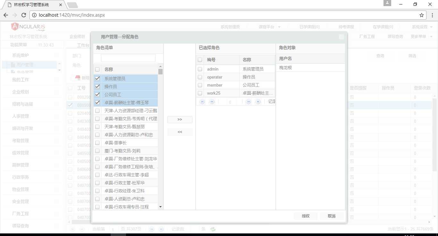
Task: Open the 厂务工程 menu item
Action: pyautogui.click(x=367, y=37)
